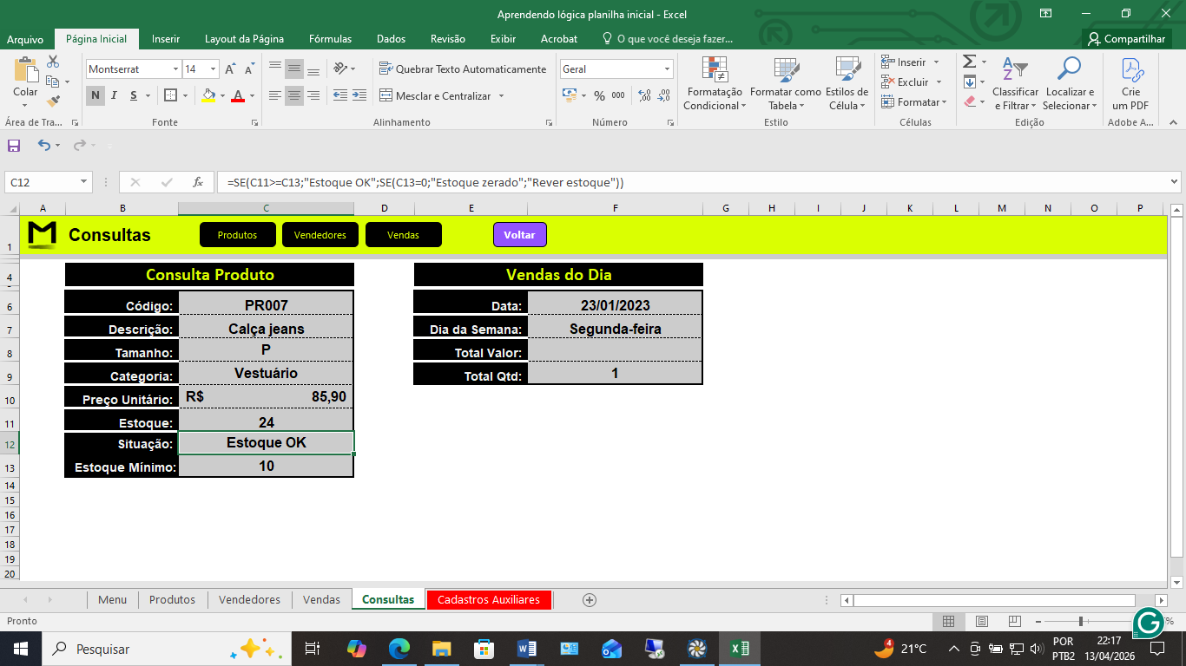Expand the formula bar chevron
The image size is (1186, 666).
(x=1175, y=182)
